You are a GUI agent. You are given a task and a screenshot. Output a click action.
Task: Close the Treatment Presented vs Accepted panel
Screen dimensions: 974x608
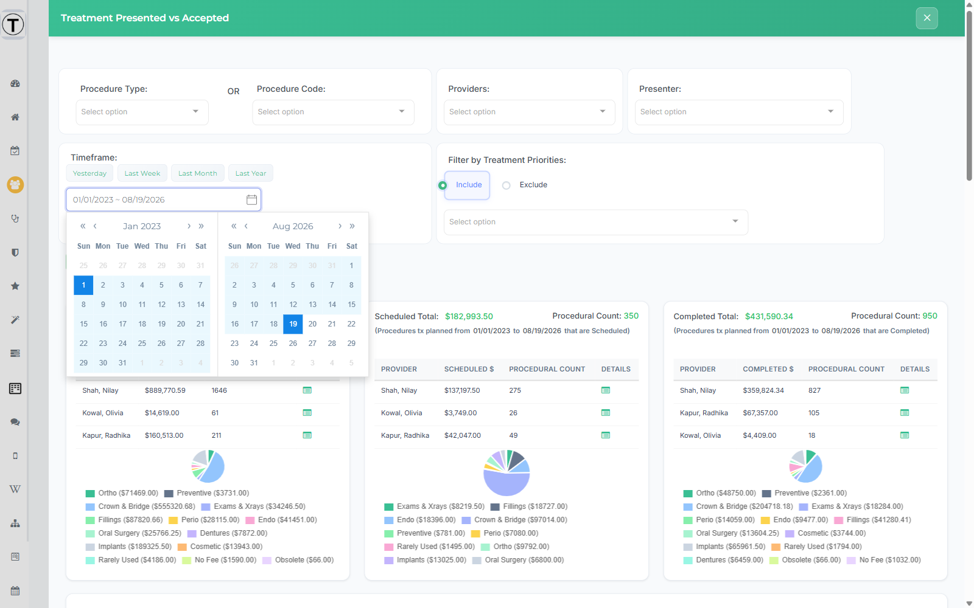click(x=927, y=18)
